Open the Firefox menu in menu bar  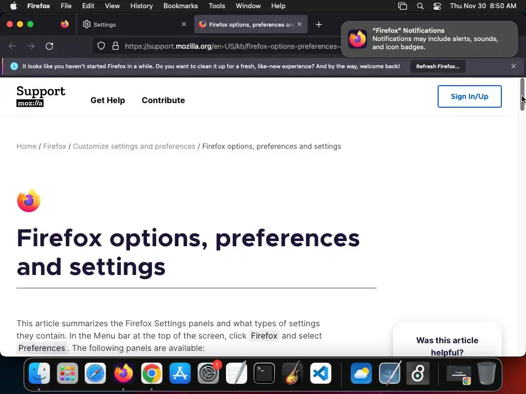coord(39,6)
